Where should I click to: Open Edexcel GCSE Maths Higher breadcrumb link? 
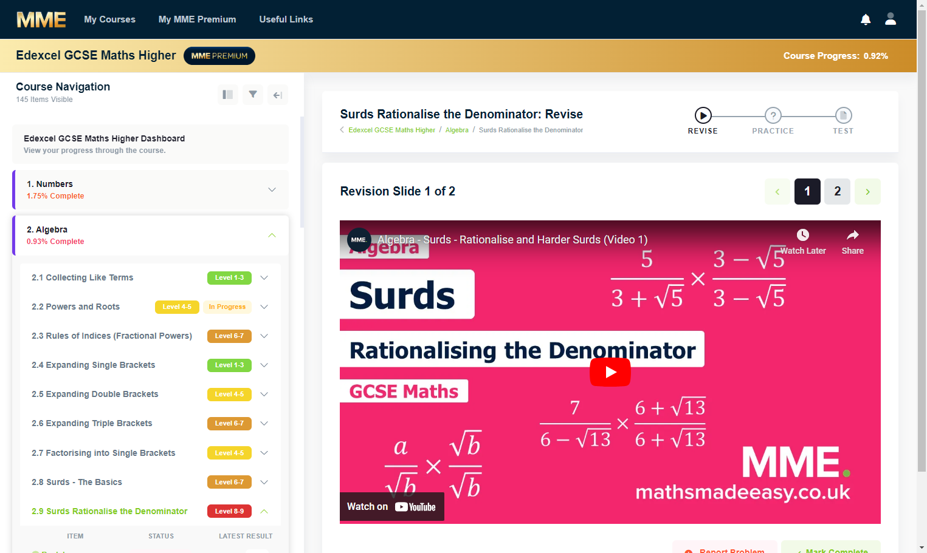tap(392, 130)
